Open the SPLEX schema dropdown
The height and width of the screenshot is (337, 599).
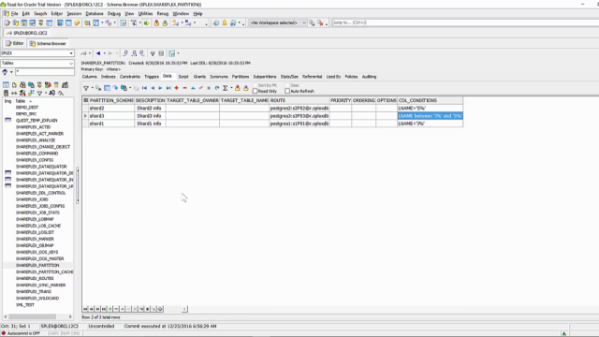71,53
